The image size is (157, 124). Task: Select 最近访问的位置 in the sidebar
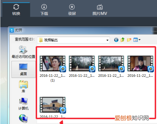pyautogui.click(x=23, y=52)
